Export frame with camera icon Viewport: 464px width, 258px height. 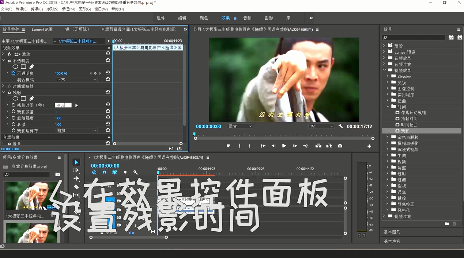340,146
